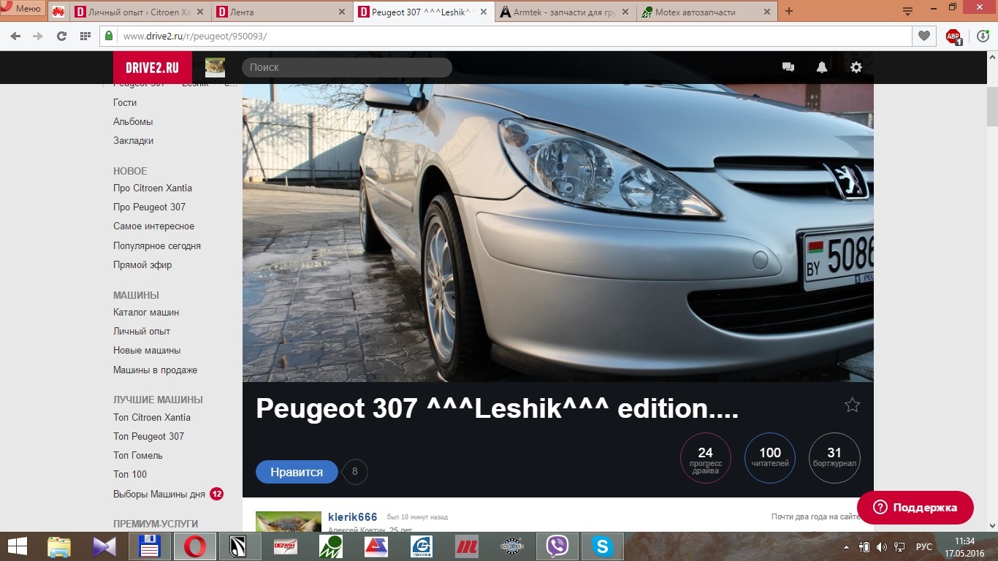
Task: Go forward to the next page
Action: [38, 36]
